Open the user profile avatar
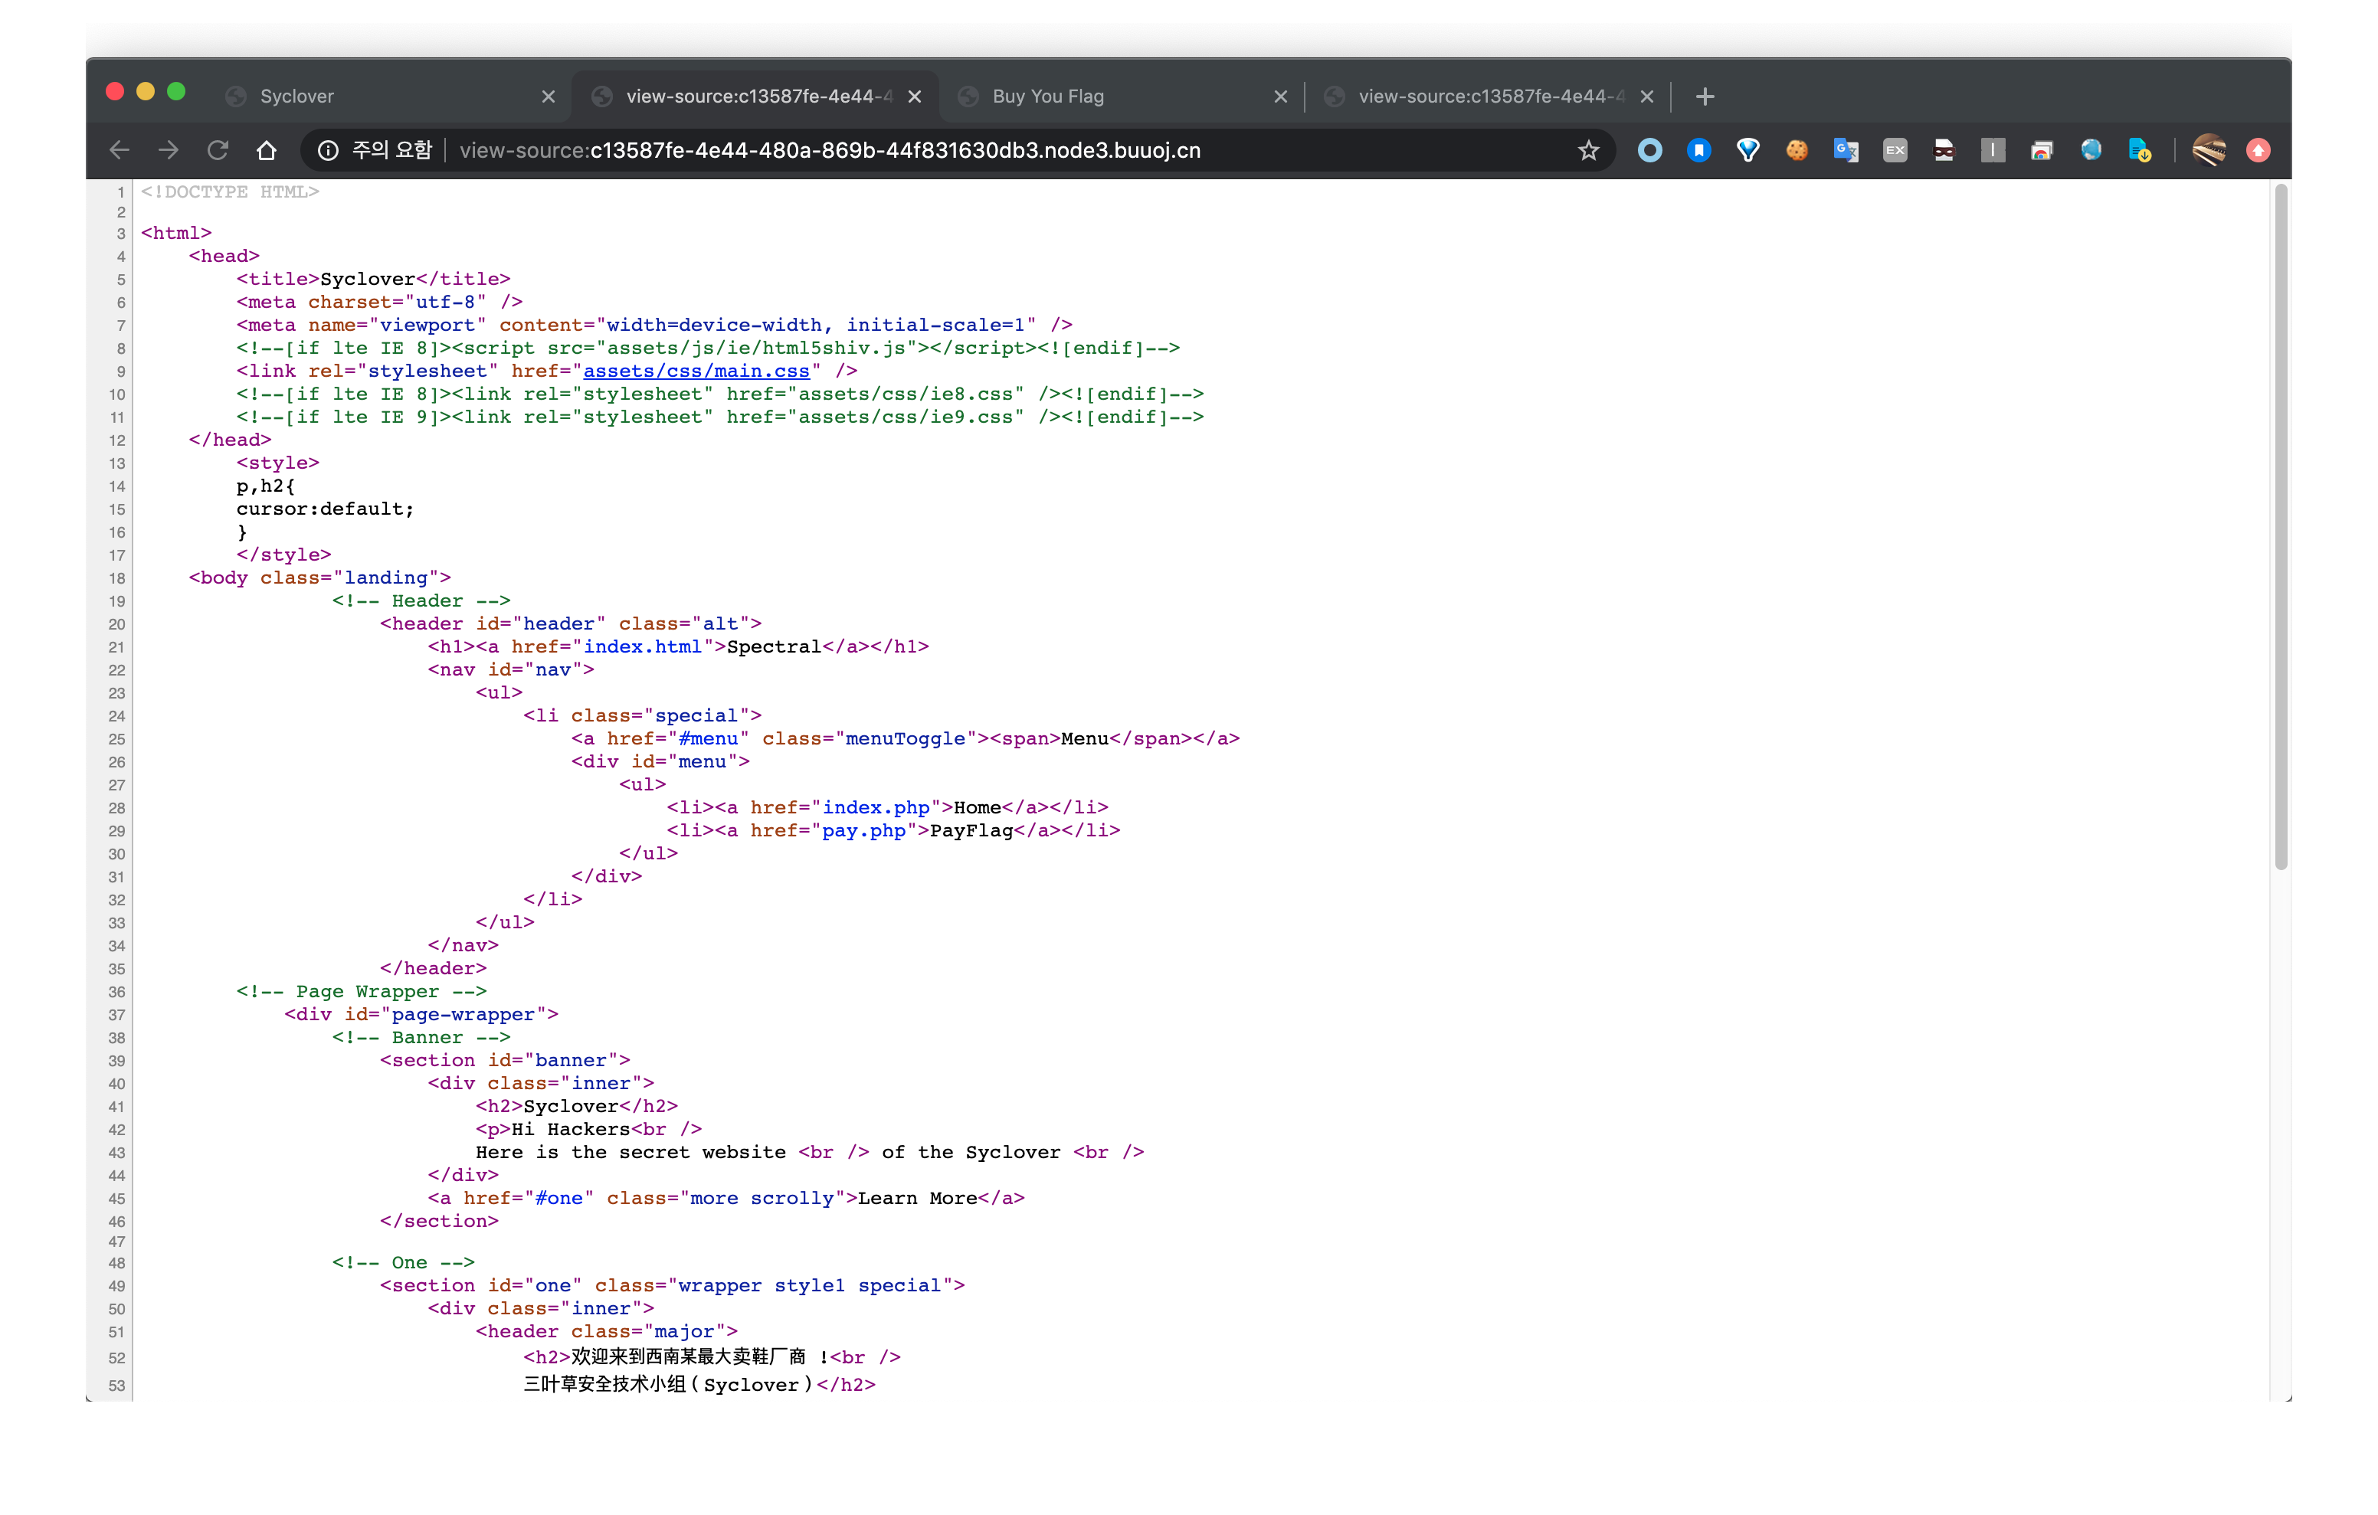 click(2209, 150)
